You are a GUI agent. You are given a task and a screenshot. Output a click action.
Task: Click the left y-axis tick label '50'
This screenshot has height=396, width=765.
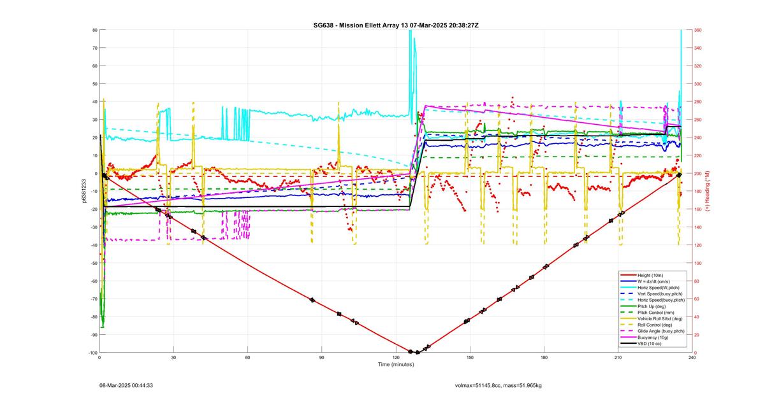(x=94, y=83)
